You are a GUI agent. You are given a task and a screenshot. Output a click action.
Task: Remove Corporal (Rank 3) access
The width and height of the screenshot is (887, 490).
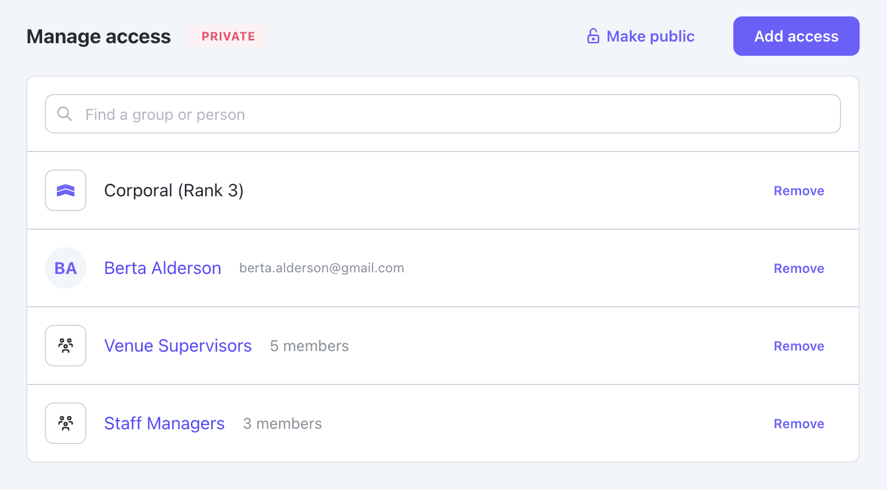click(798, 191)
